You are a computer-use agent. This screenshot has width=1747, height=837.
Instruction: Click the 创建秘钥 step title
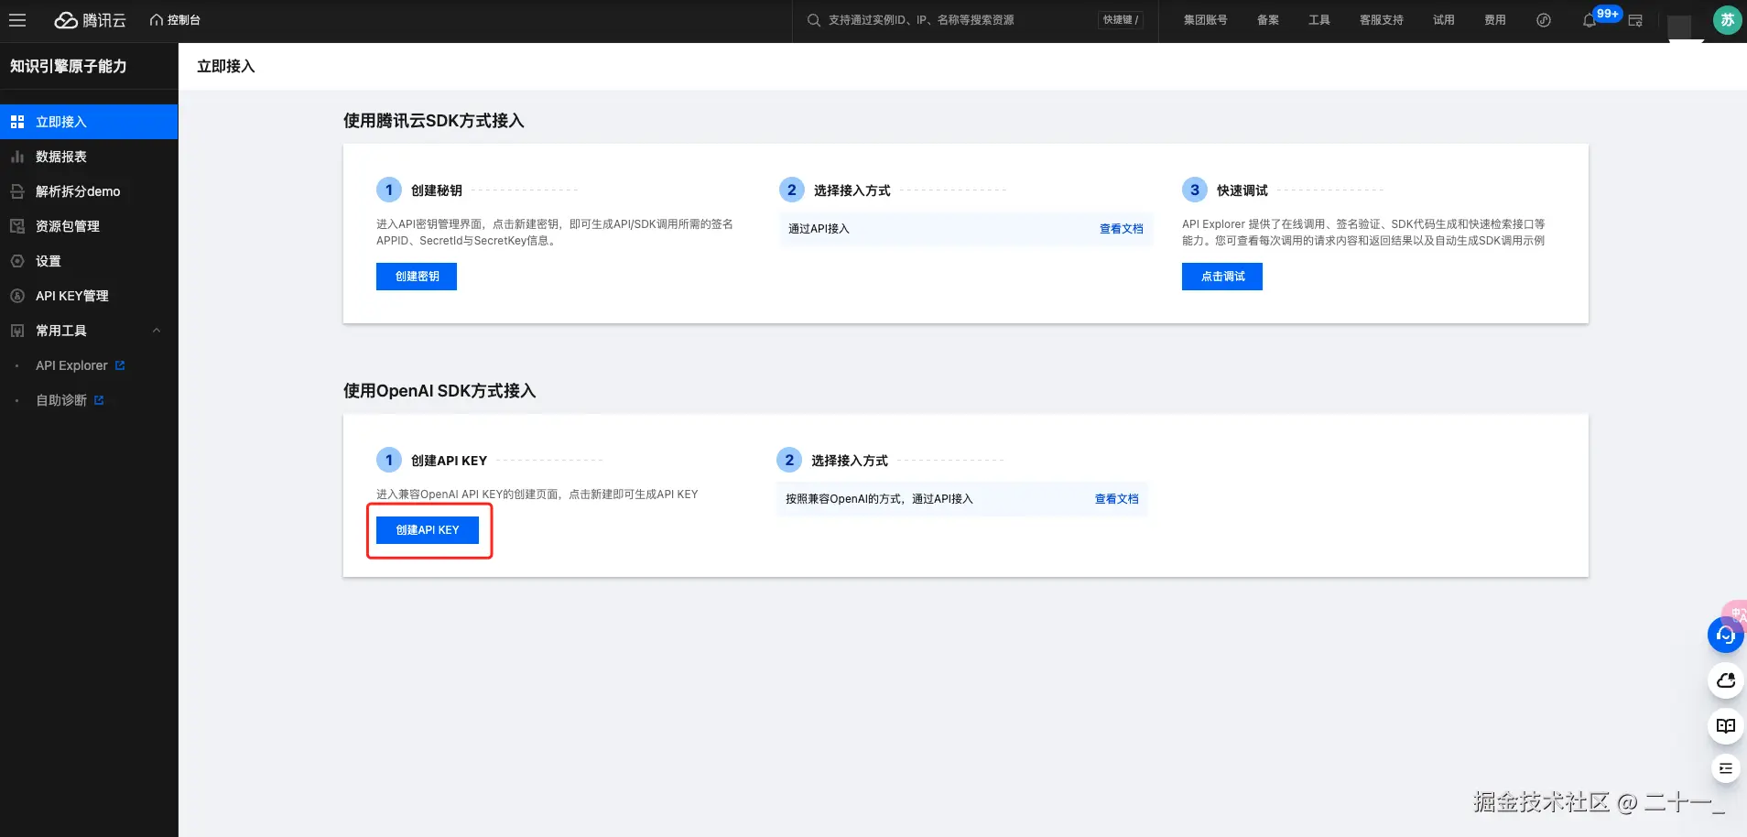click(x=437, y=190)
